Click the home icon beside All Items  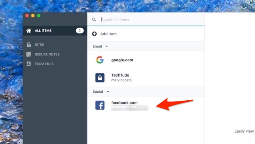(29, 31)
